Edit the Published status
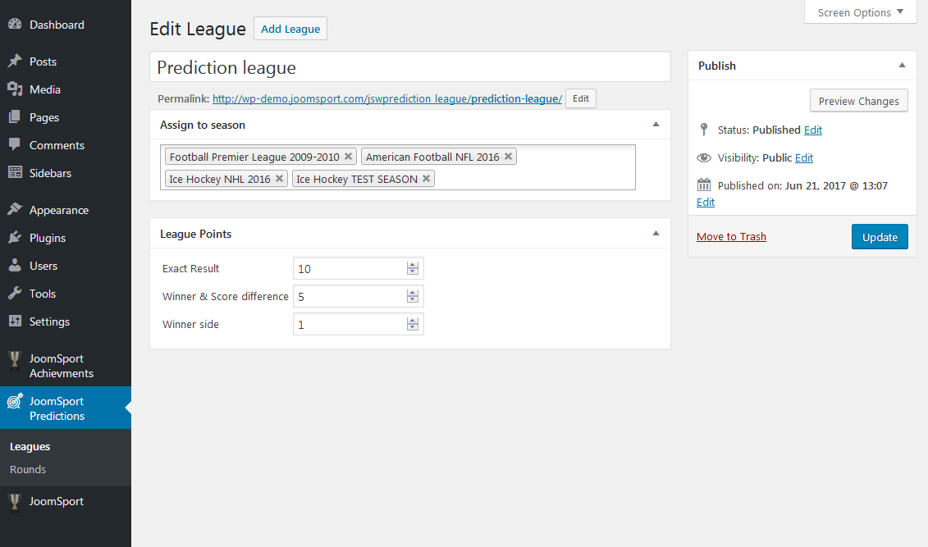Image resolution: width=928 pixels, height=547 pixels. (x=812, y=130)
